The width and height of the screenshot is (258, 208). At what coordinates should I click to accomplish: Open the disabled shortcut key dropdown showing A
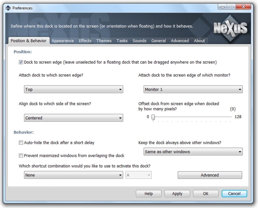pyautogui.click(x=139, y=175)
